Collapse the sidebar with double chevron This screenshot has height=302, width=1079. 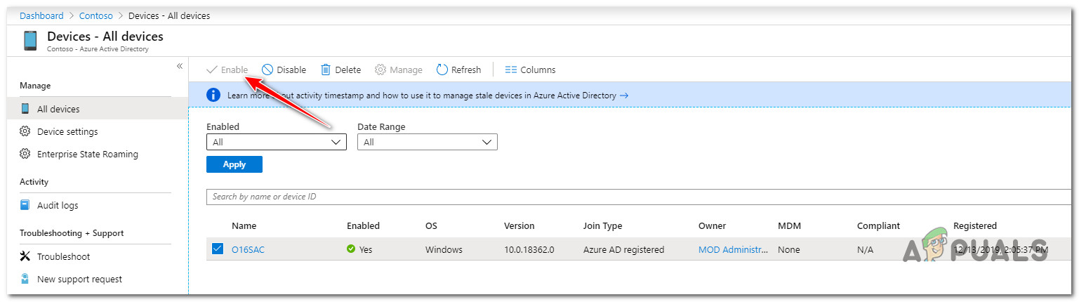tap(179, 65)
